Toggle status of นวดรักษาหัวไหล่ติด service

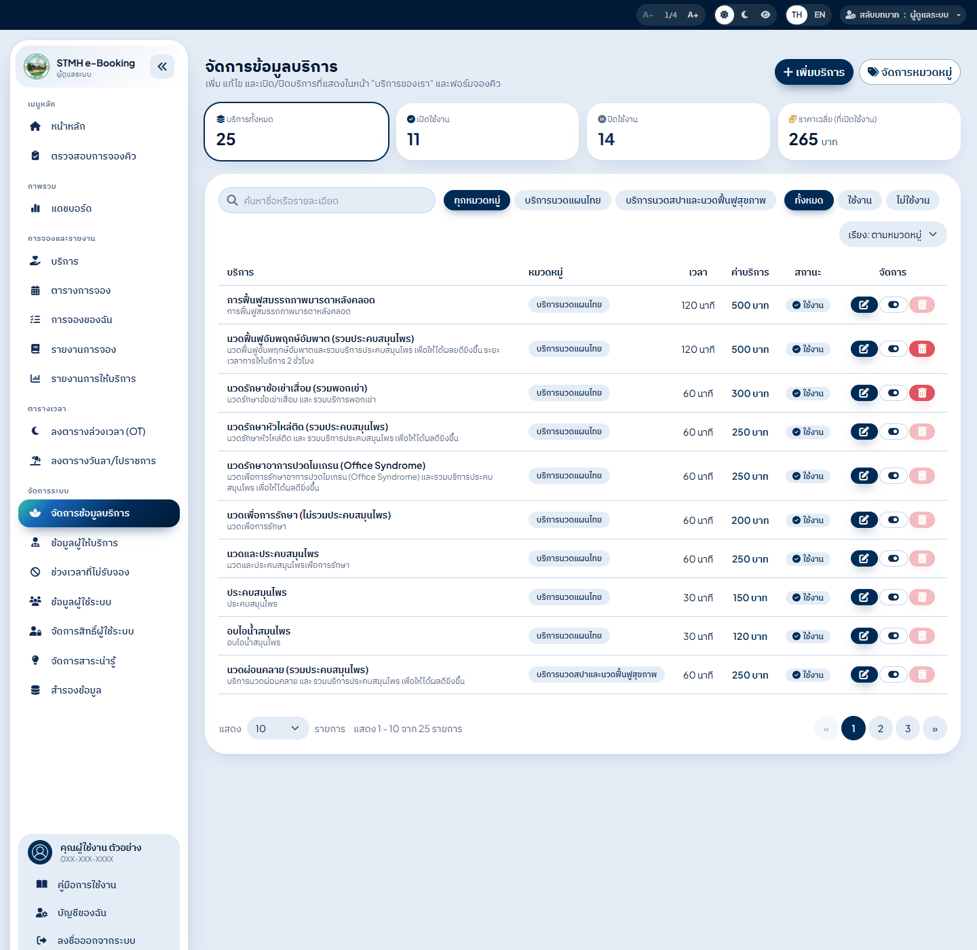point(894,432)
